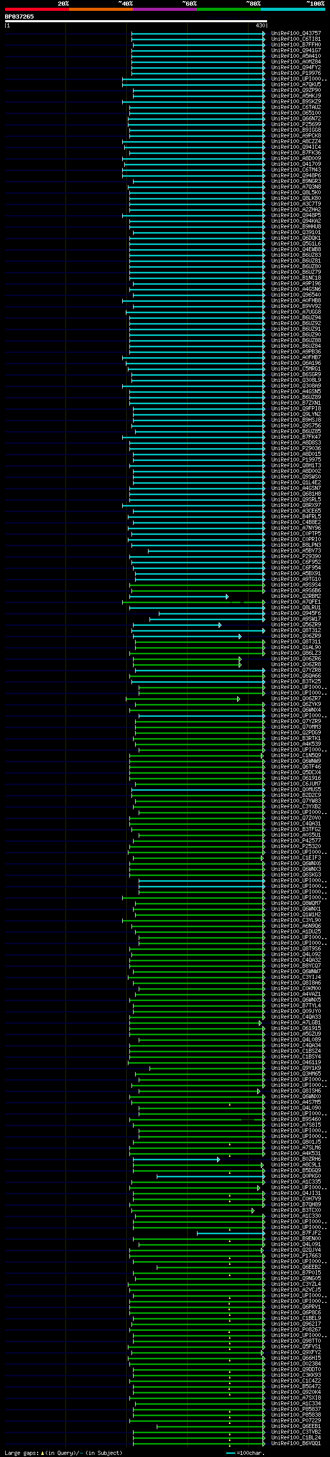The image size is (330, 1457).
Task: Select hit label UniRef100_A7QFE1
Action: pyautogui.click(x=295, y=602)
